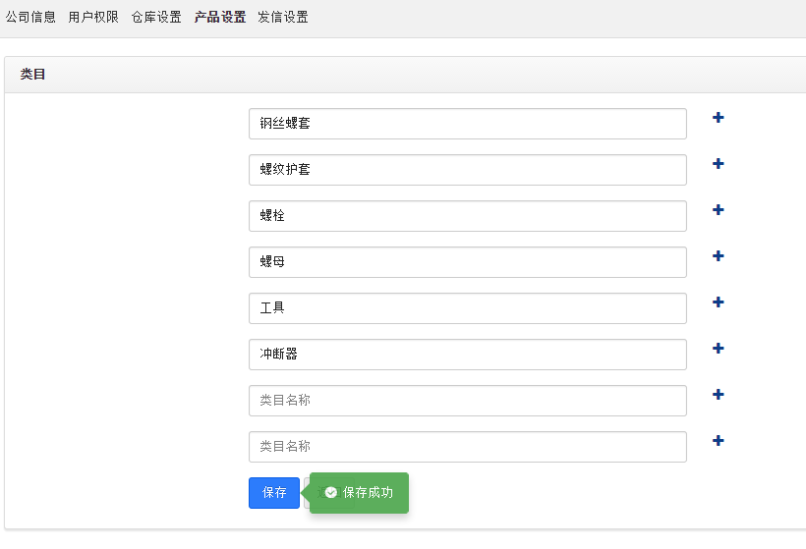Go to 仓库设置 tab

(156, 17)
